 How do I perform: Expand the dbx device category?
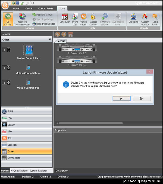coord(27,132)
